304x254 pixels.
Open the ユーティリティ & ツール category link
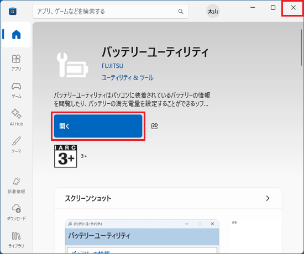coord(128,78)
